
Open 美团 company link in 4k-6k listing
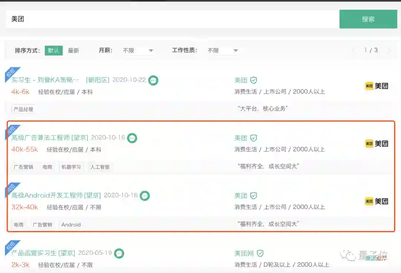(241, 80)
